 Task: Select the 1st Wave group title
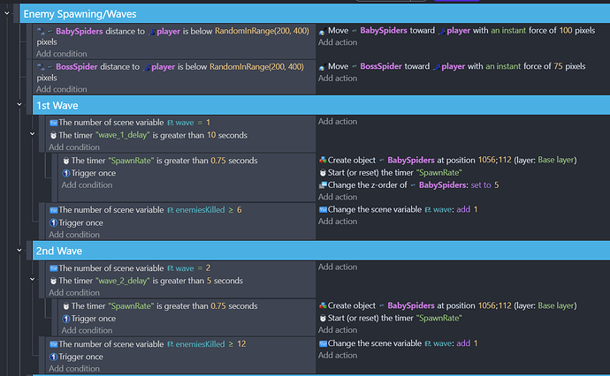(57, 106)
